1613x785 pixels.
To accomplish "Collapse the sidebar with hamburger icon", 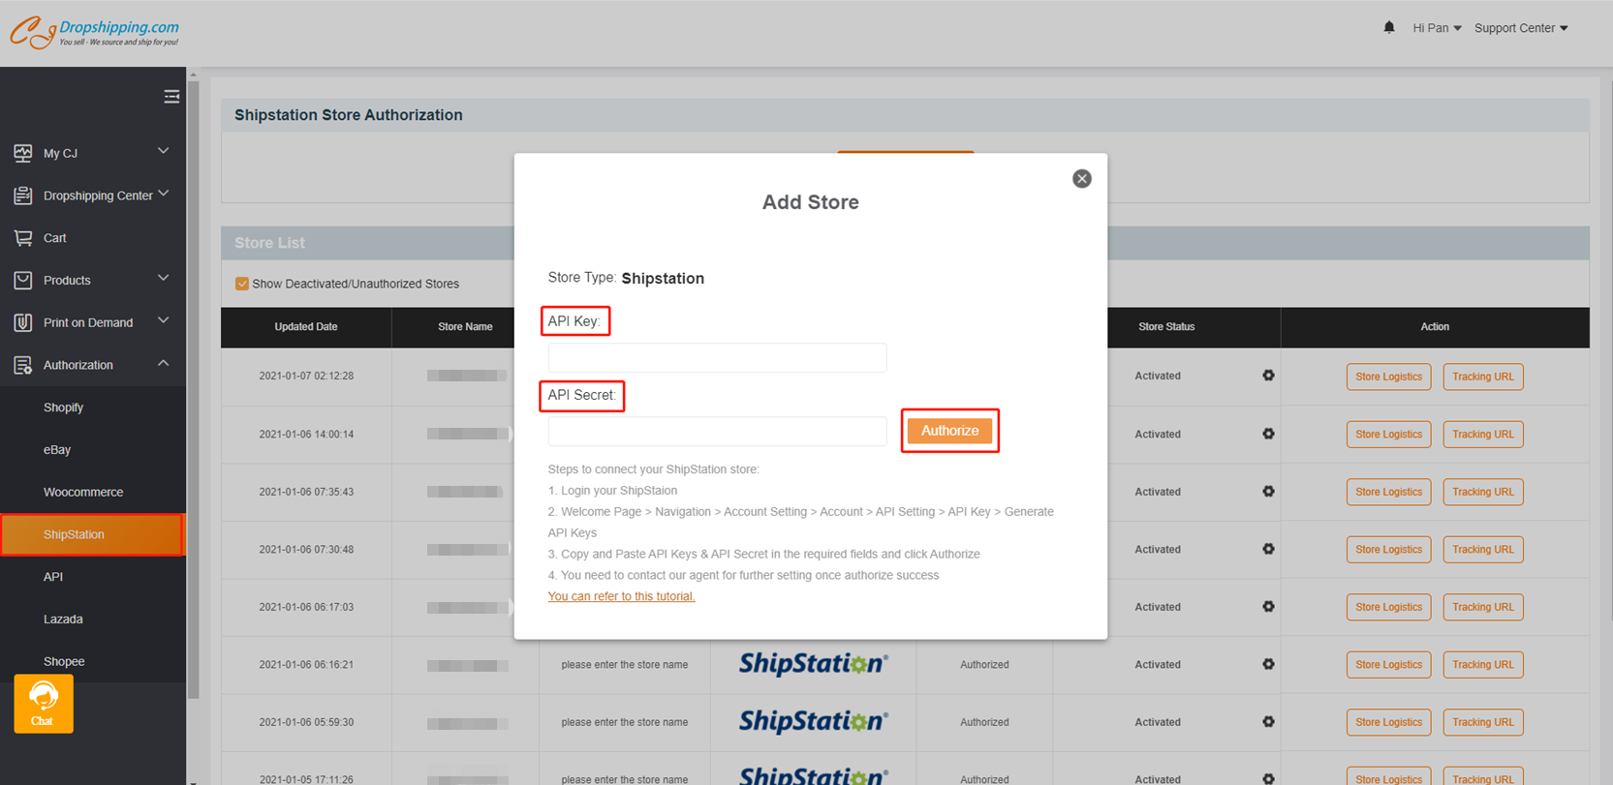I will coord(171,97).
